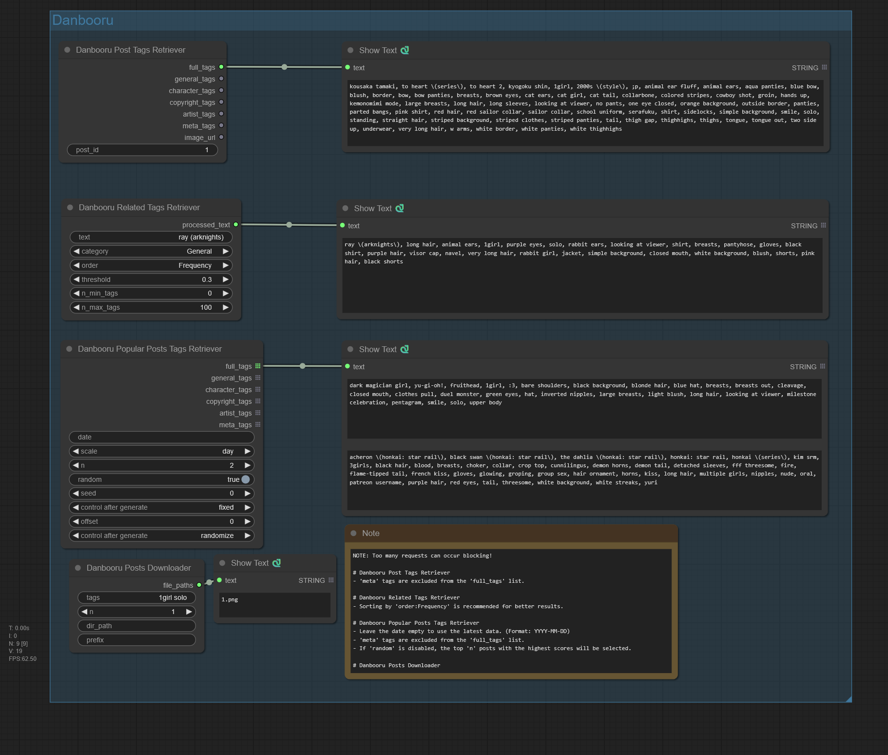Open the category General combo value
This screenshot has width=888, height=755.
(x=199, y=251)
